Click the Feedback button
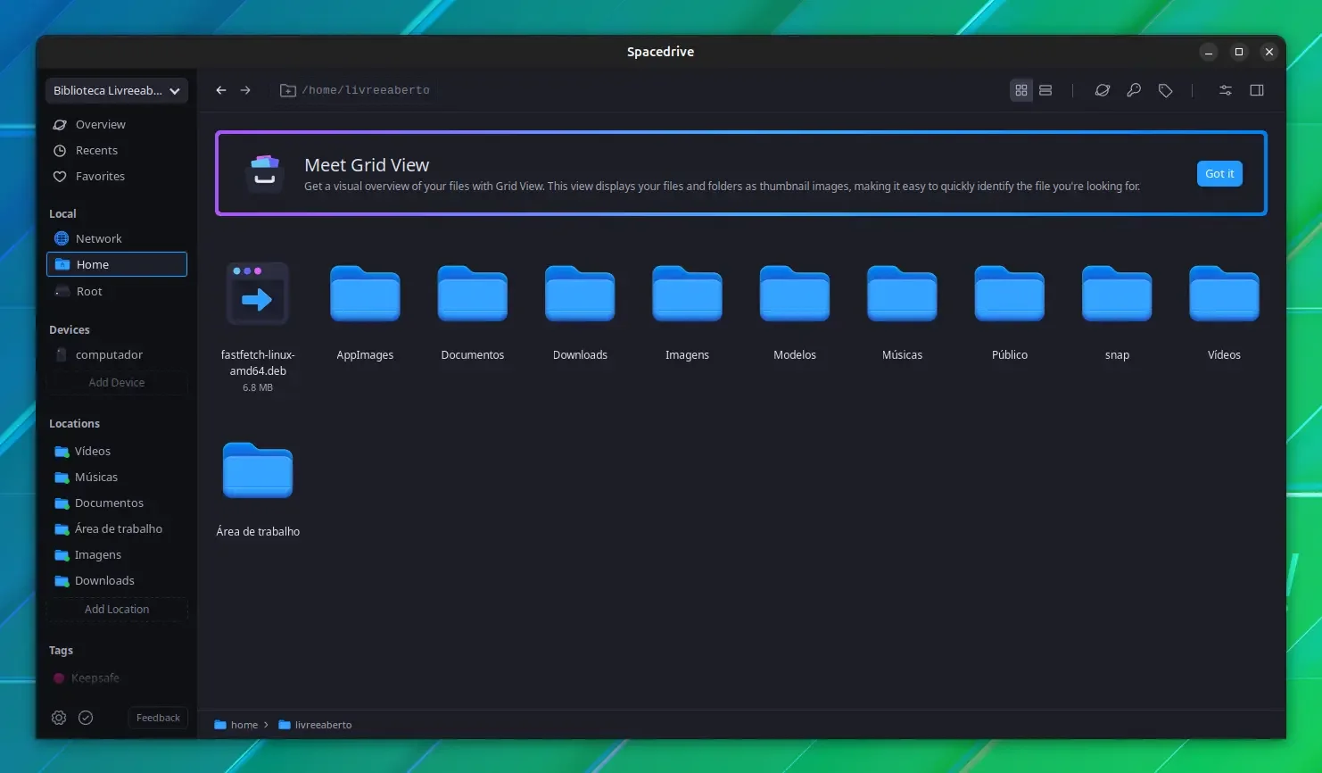This screenshot has width=1322, height=773. [158, 718]
